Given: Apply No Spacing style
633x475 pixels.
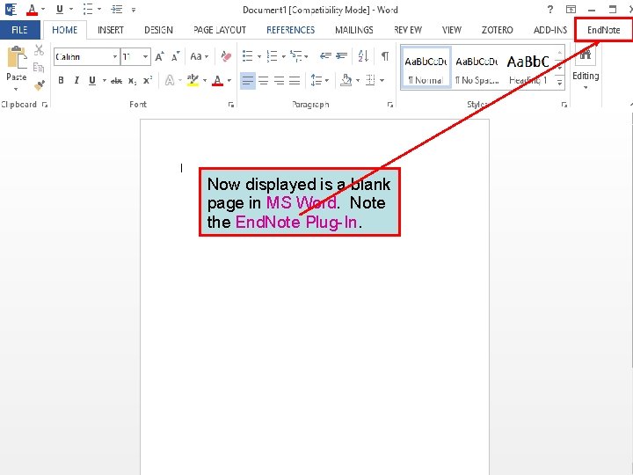Looking at the screenshot, I should click(x=477, y=68).
